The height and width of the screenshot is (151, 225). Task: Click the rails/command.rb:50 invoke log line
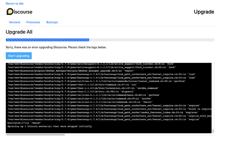[80, 98]
